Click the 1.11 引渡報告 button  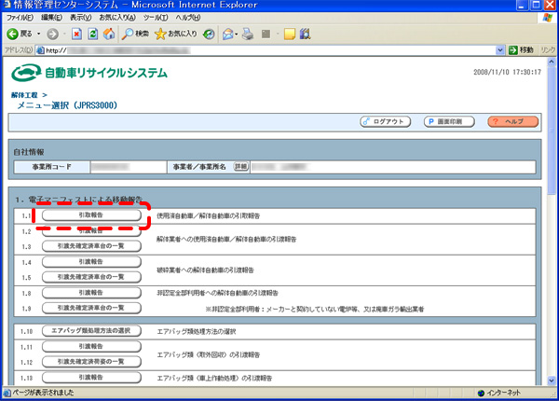(x=91, y=346)
